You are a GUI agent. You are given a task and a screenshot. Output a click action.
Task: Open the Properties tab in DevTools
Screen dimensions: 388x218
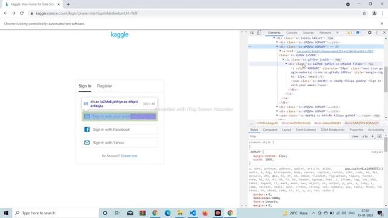click(x=356, y=130)
